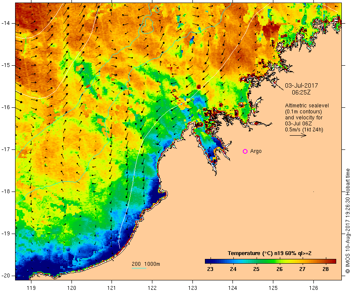Click the longitude label 121
This screenshot has width=353, height=292.
(x=111, y=288)
